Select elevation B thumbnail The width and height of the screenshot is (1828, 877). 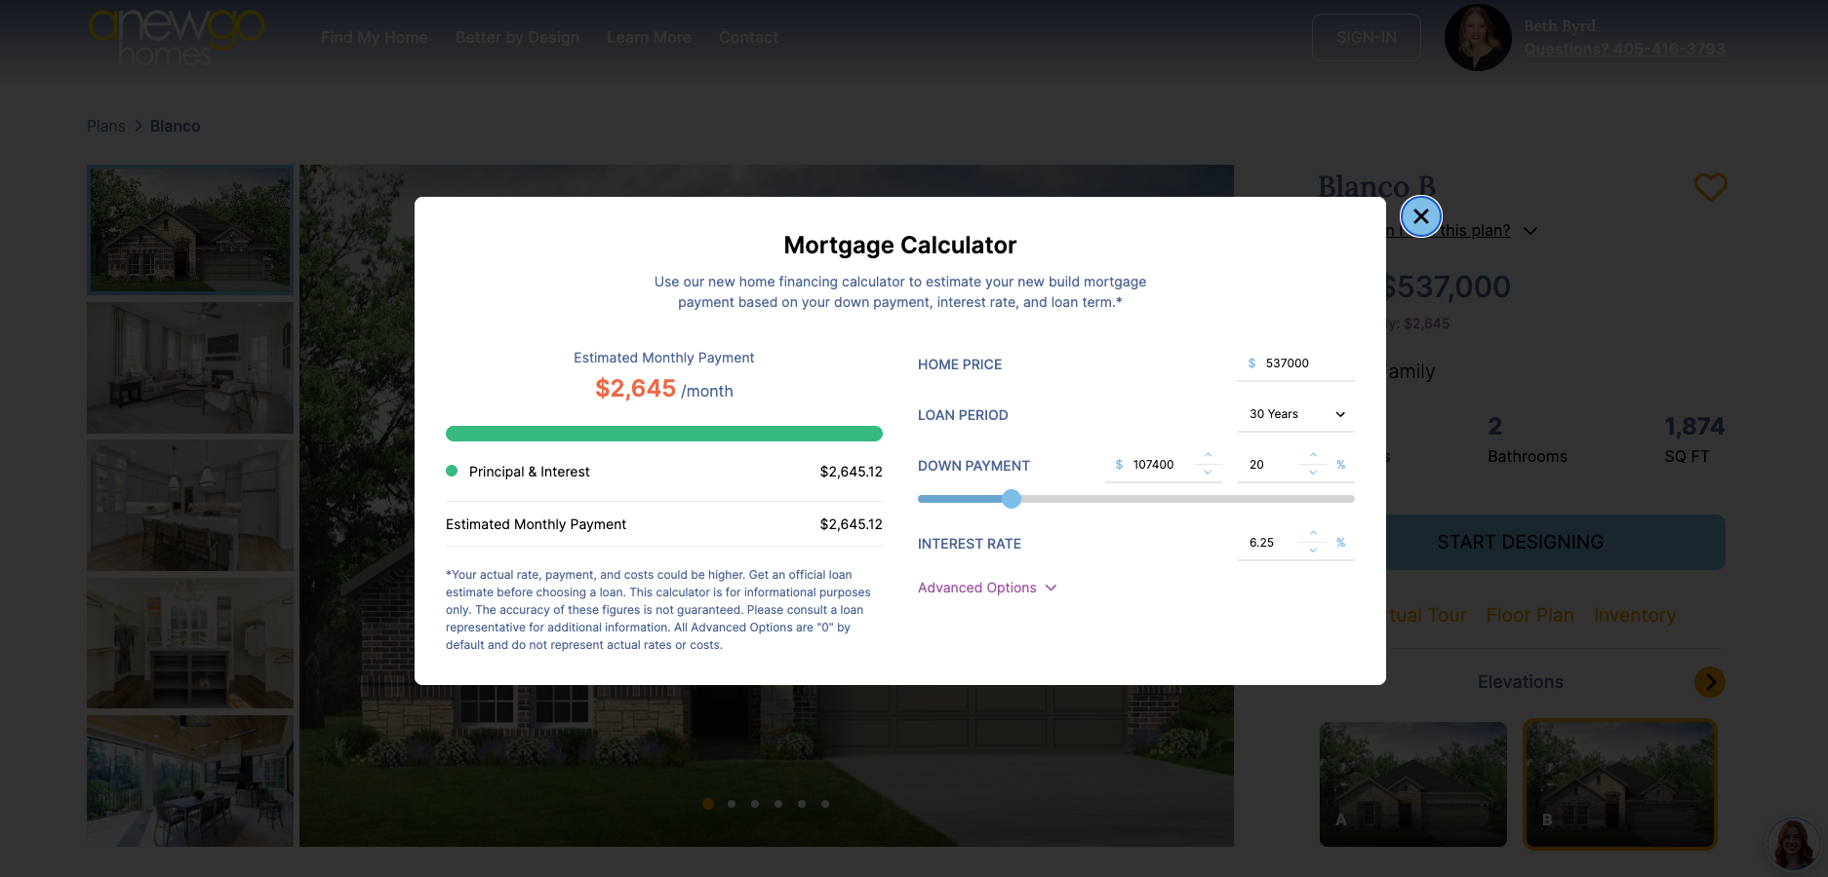pos(1619,784)
